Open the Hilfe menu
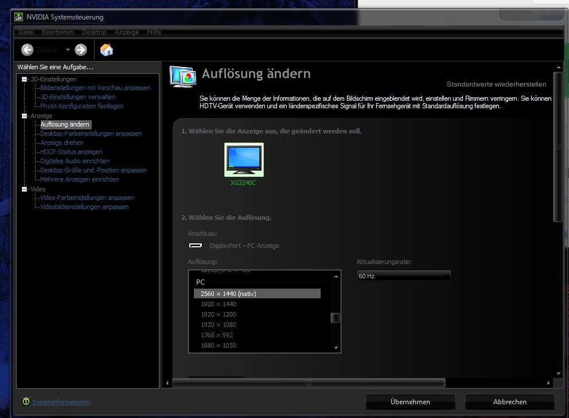 tap(154, 32)
